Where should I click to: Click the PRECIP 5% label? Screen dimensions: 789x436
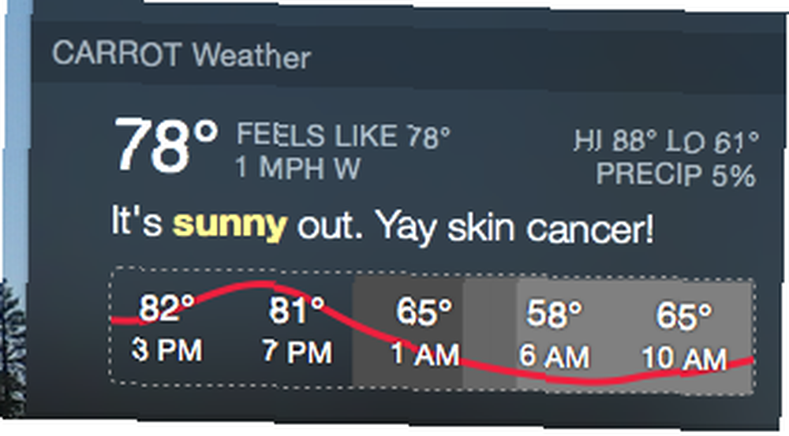(x=676, y=174)
